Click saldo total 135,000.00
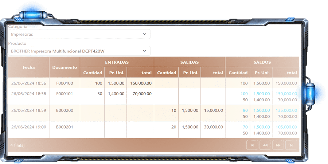The image size is (328, 164). (286, 110)
